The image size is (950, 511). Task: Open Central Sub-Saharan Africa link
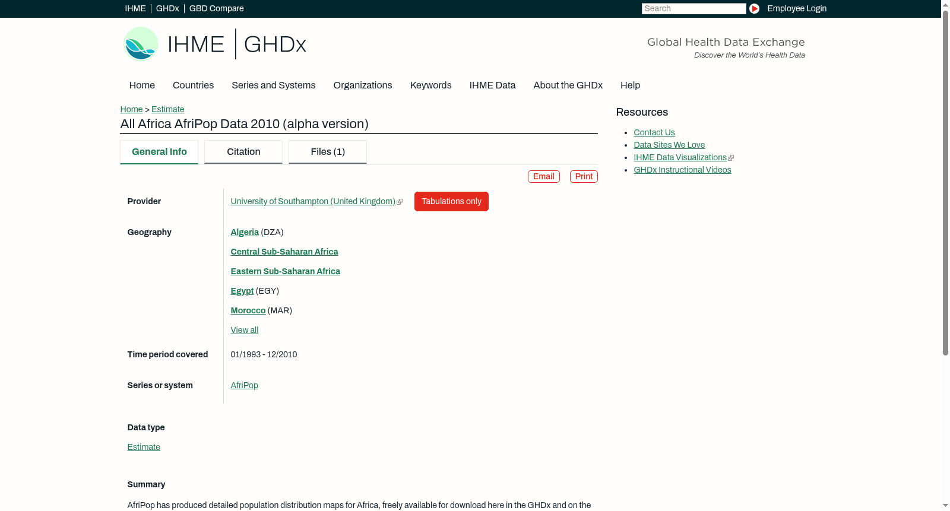[284, 252]
